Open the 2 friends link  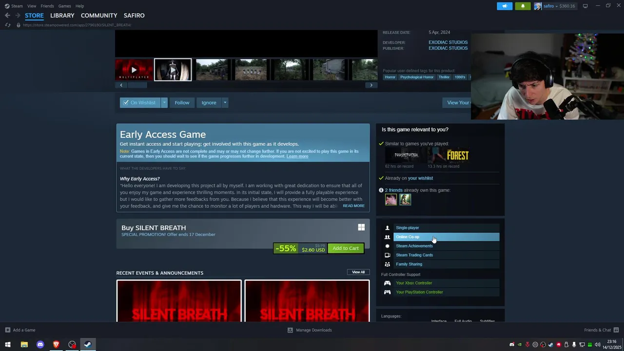pyautogui.click(x=394, y=190)
